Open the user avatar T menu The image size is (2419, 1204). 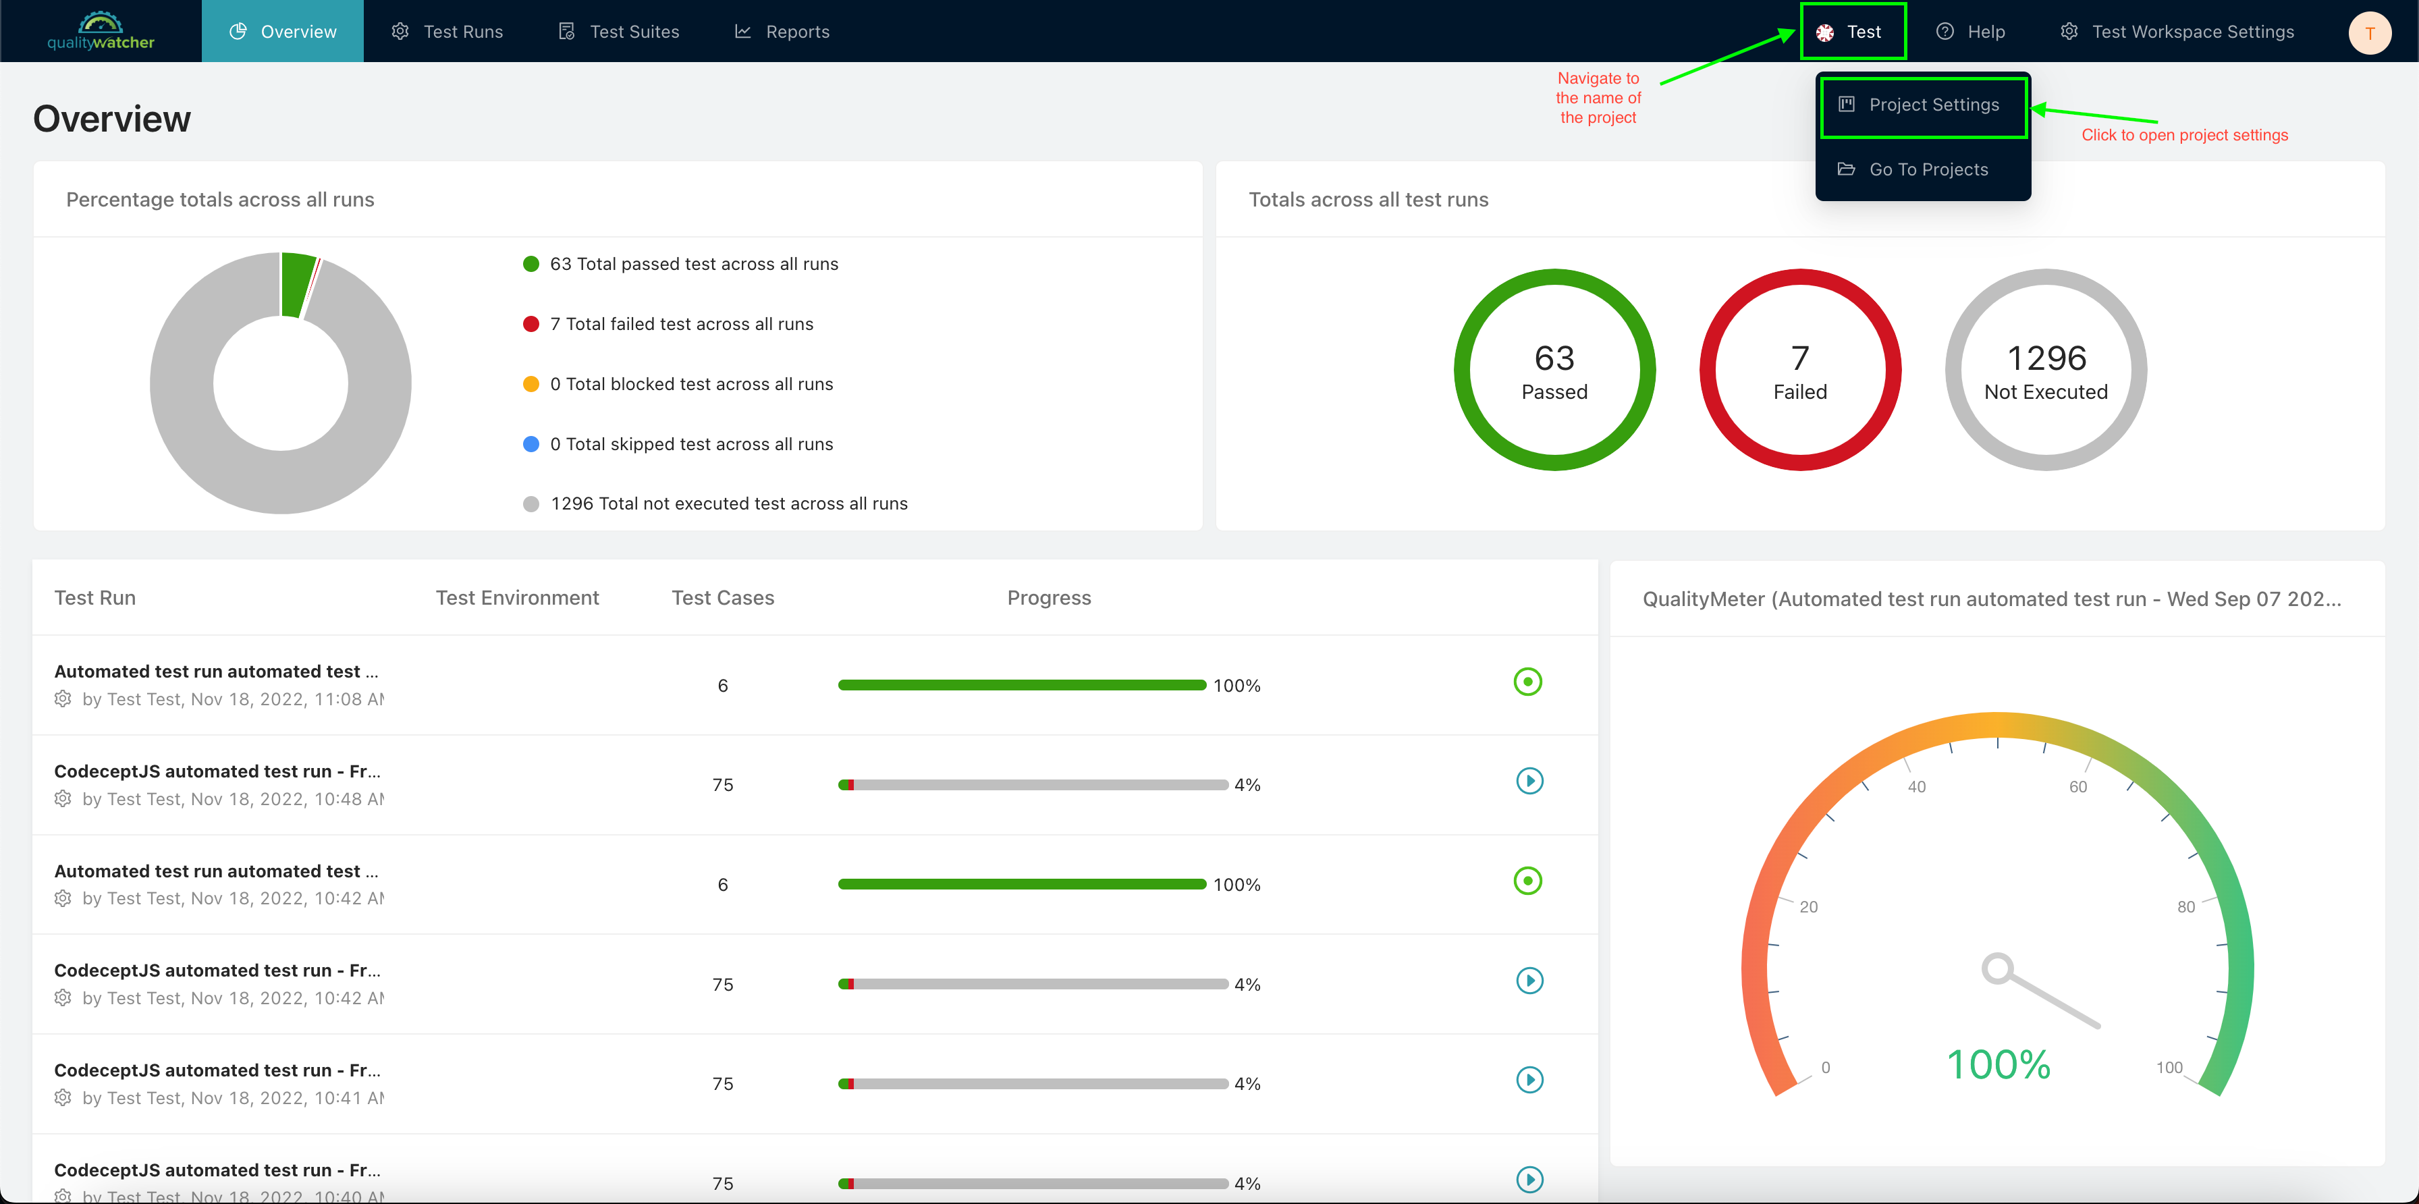coord(2369,33)
